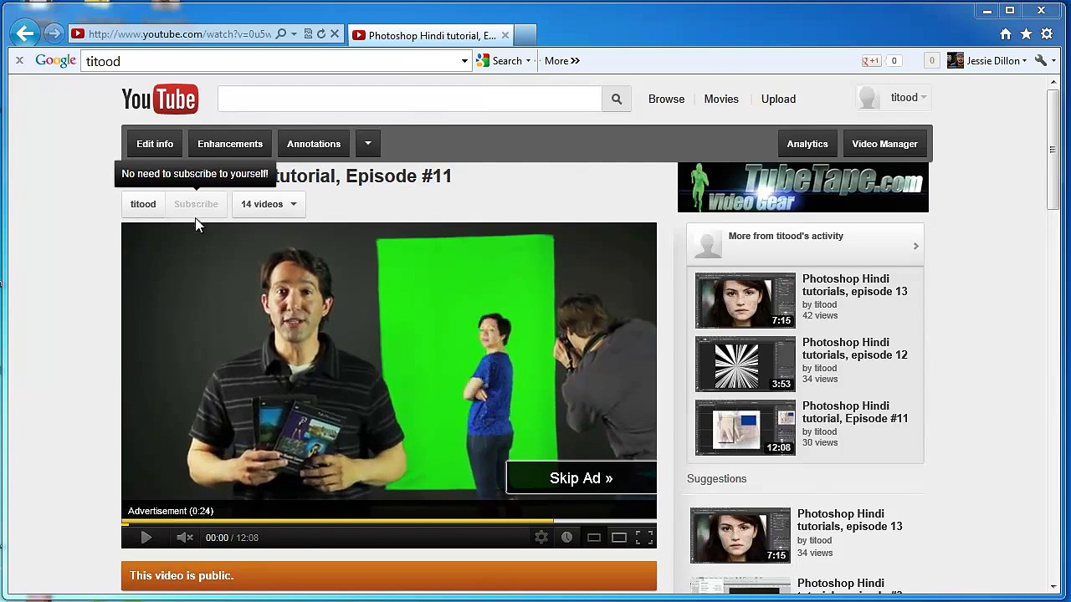Click the greyed Subscribe button
1071x602 pixels.
tap(196, 204)
